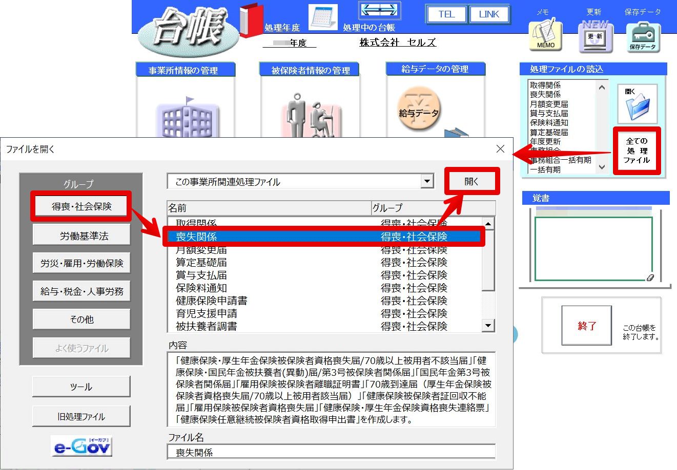
Task: Click the file list scroll-down arrow
Action: [488, 326]
